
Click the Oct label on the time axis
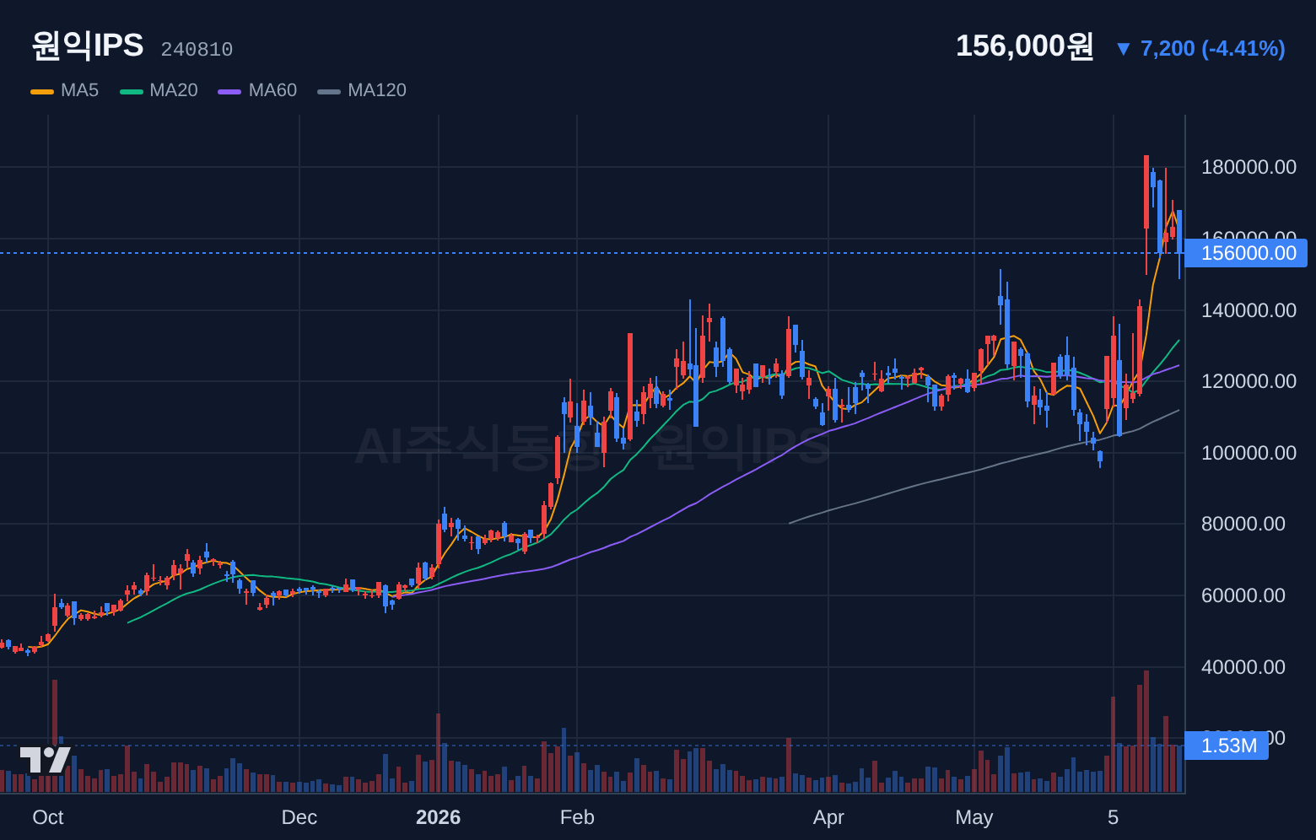tap(48, 817)
